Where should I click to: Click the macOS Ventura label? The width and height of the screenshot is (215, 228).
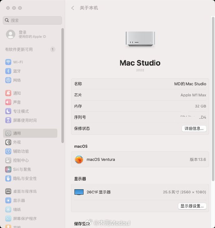point(101,160)
